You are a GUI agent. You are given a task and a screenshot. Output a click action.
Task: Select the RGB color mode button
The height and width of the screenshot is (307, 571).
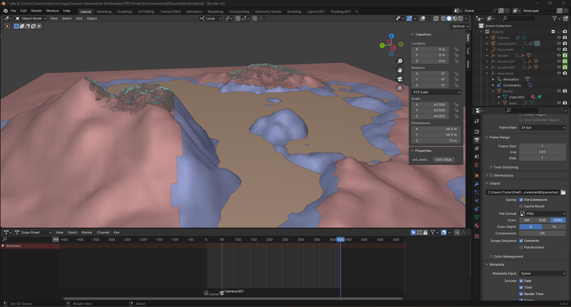(x=542, y=220)
